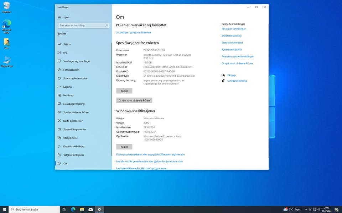
Task: Select the Fokusassistent moon icon
Action: tap(59, 70)
